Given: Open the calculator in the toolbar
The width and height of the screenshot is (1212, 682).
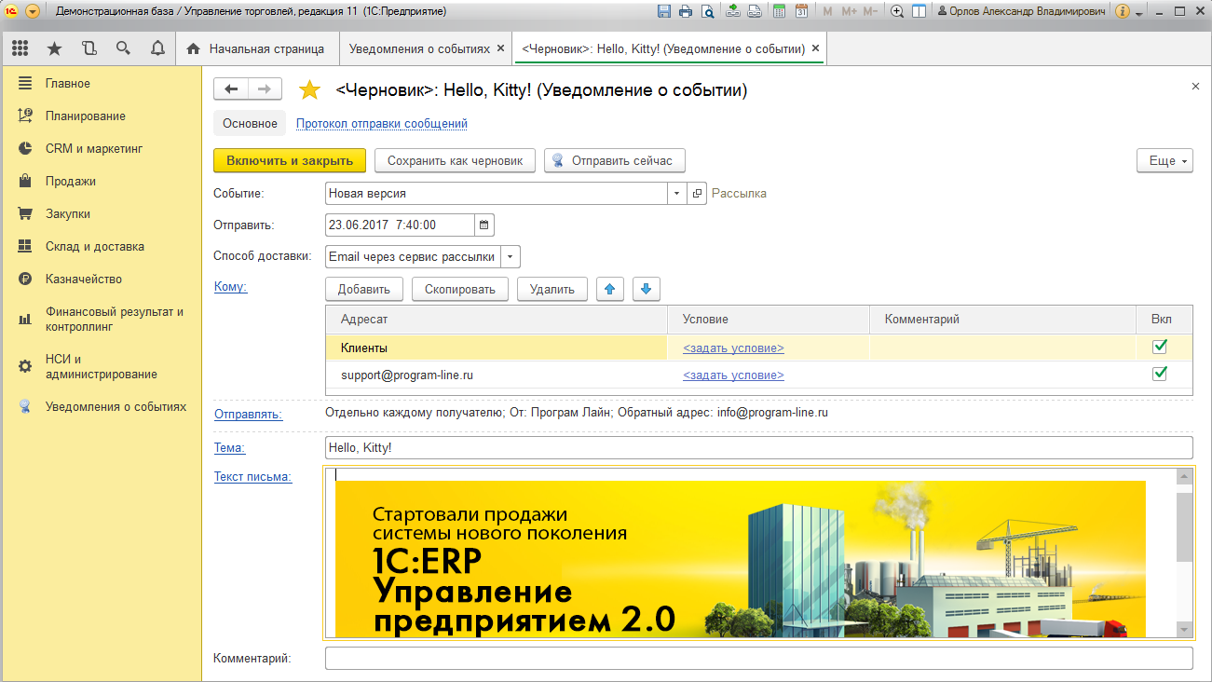Looking at the screenshot, I should 779,10.
